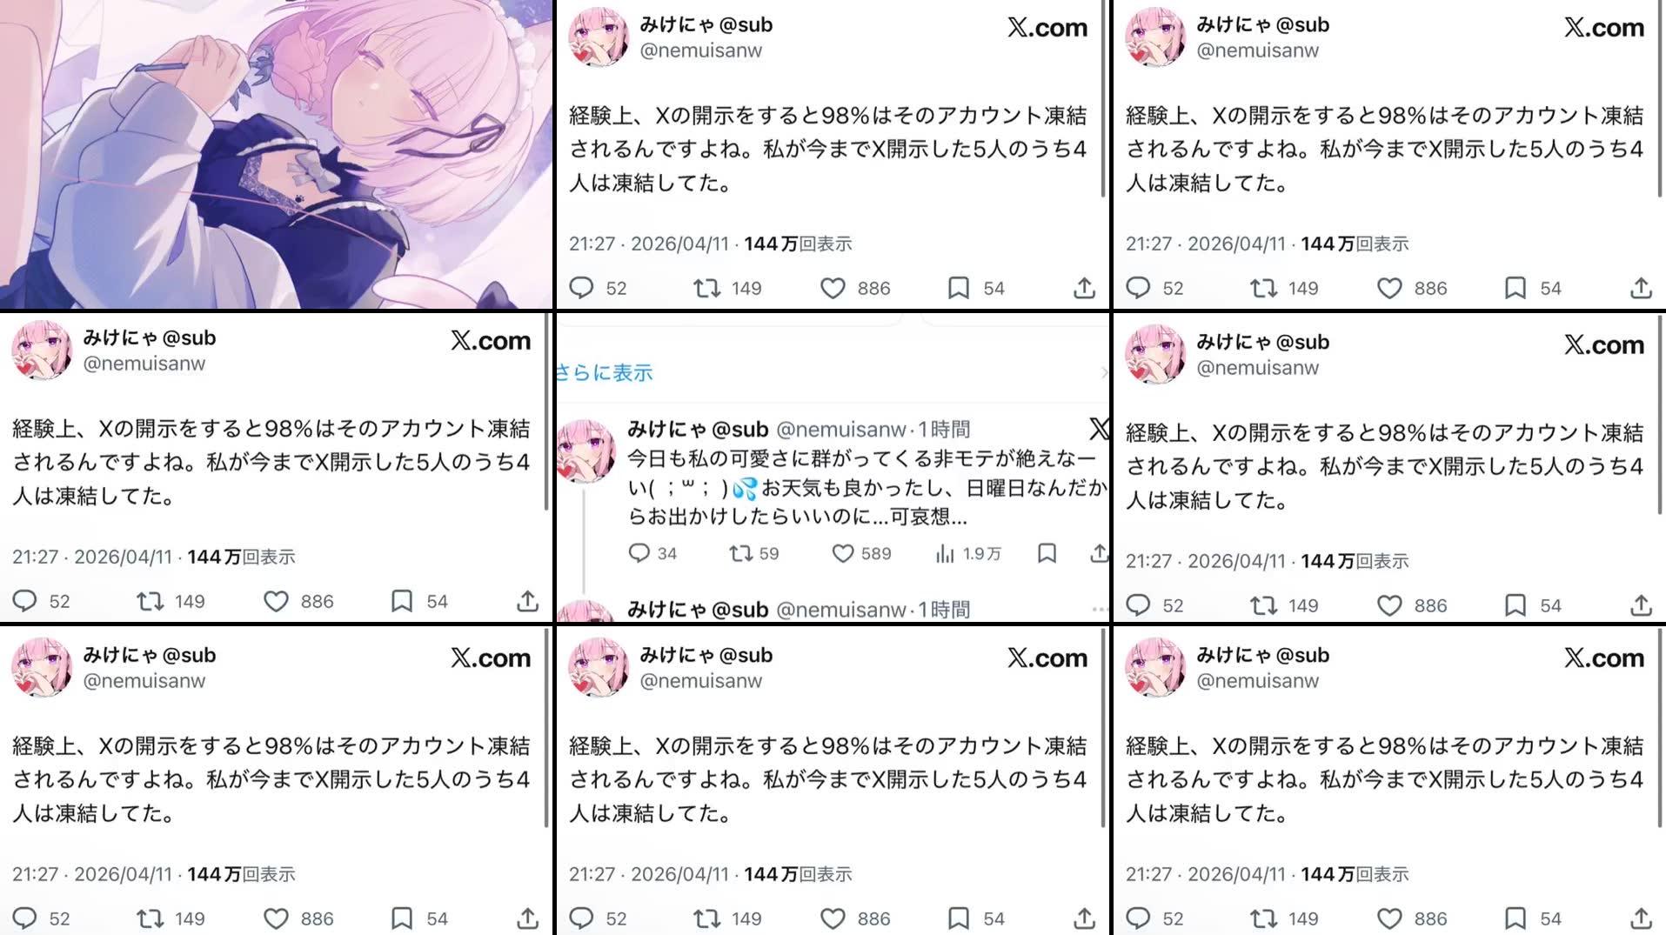The width and height of the screenshot is (1666, 935).
Task: Bookmark the tweet with 1.9万 views
Action: coord(1047,553)
